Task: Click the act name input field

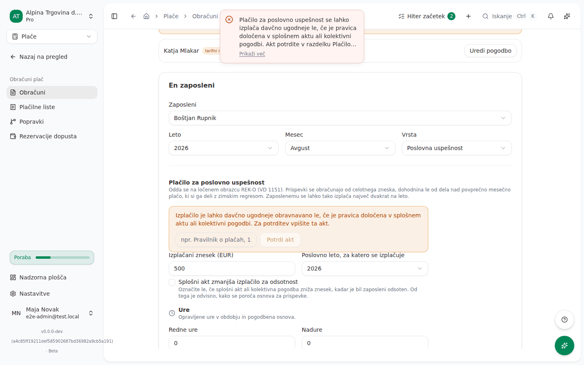Action: coord(216,240)
